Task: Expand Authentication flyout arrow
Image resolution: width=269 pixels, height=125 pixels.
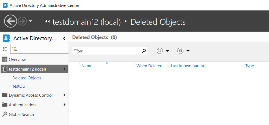Action: pyautogui.click(x=65, y=104)
